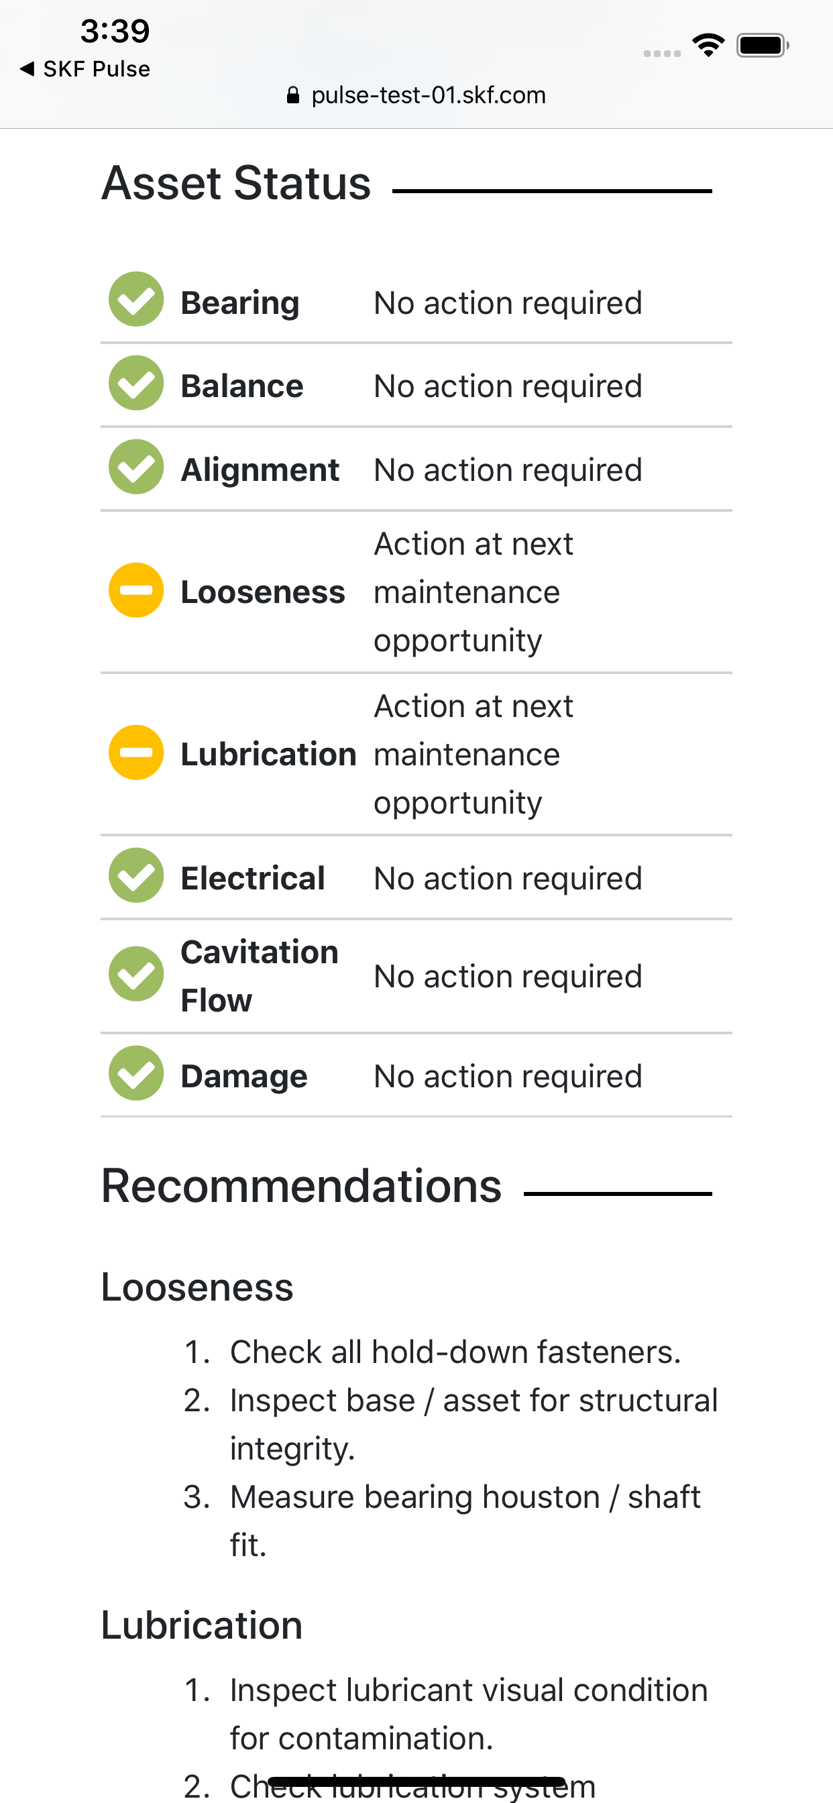Tap the green check icon beside Balance
This screenshot has width=833, height=1803.
[x=135, y=383]
